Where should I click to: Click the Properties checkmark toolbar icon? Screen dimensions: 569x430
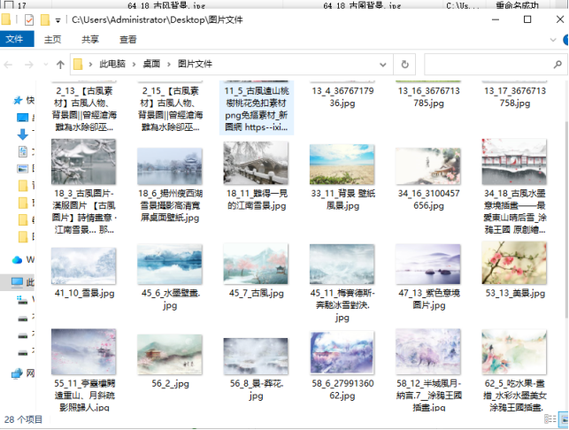[x=29, y=19]
